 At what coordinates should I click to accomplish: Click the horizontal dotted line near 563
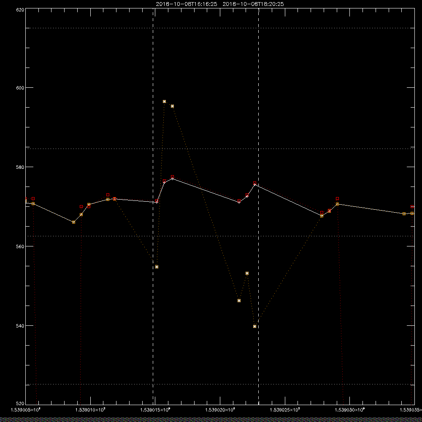(220, 236)
